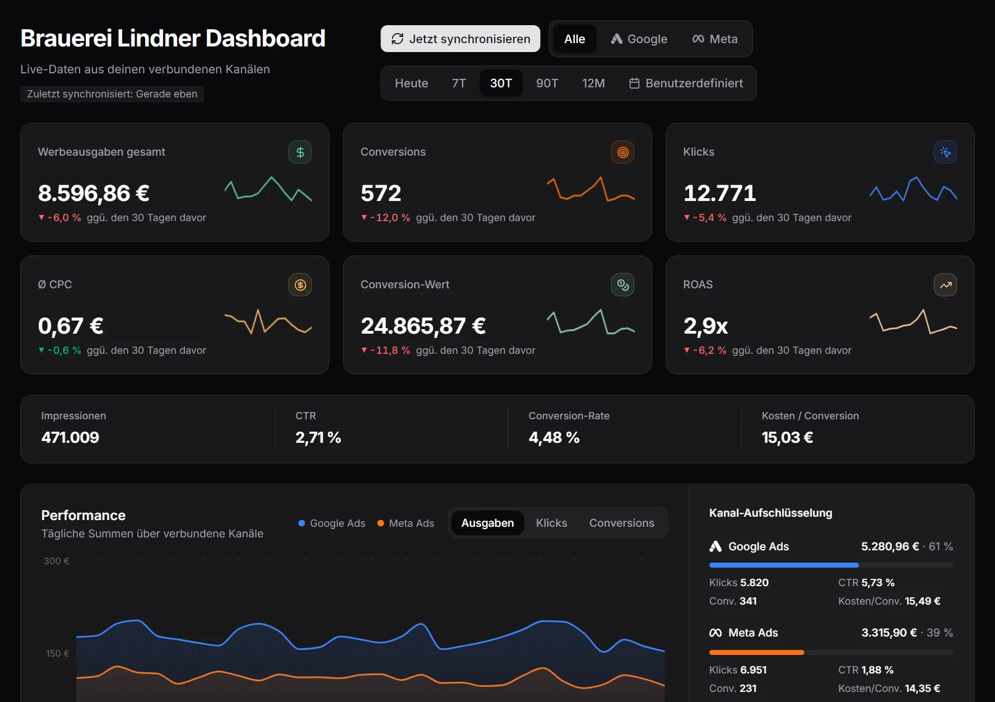Screen dimensions: 995x702
Task: Click the Ø CPC sparkline chart
Action: pyautogui.click(x=268, y=321)
